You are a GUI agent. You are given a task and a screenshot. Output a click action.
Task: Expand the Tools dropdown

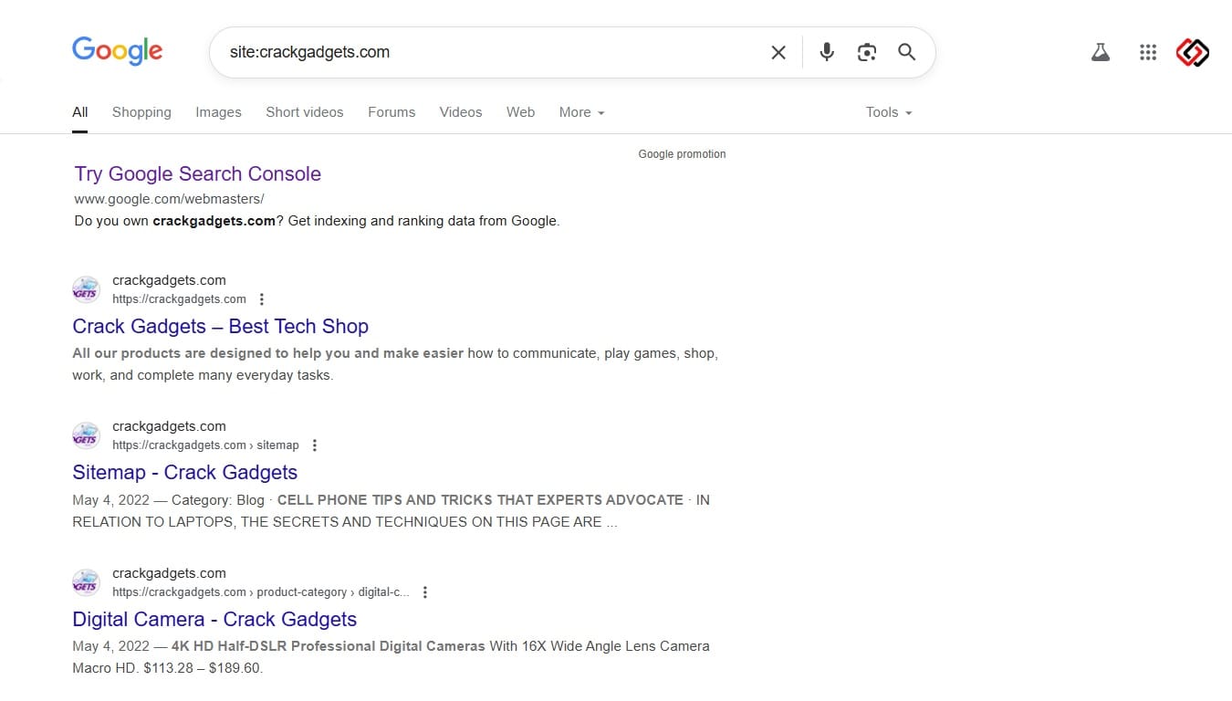[x=888, y=112]
